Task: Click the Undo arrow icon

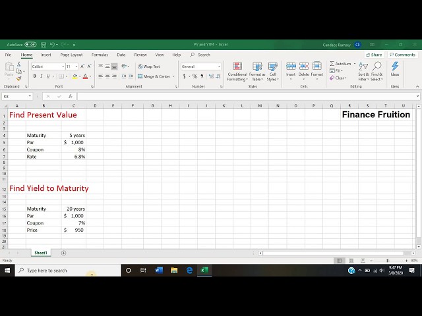Action: pyautogui.click(x=52, y=45)
